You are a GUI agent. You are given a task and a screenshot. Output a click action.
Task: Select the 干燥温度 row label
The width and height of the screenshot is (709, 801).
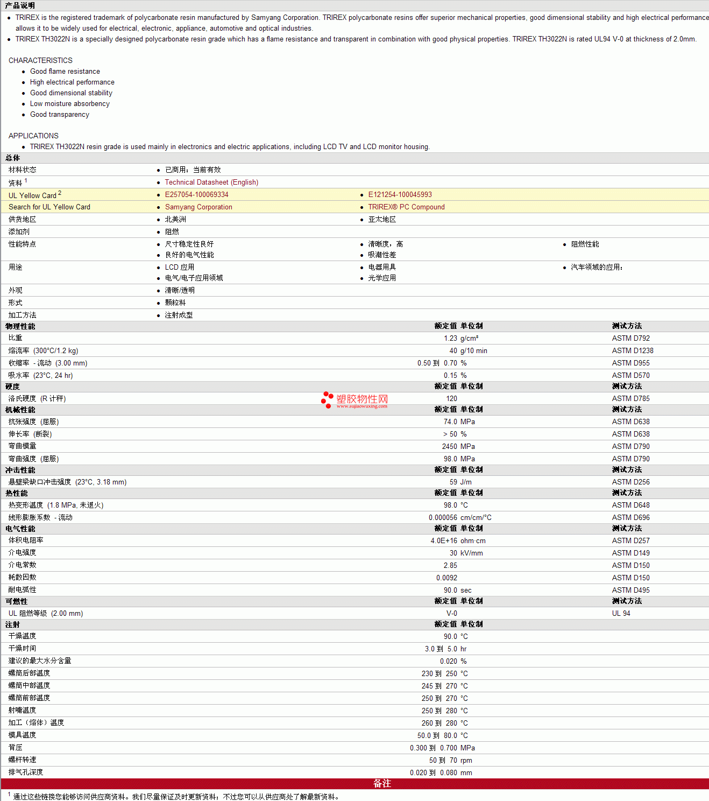pos(23,636)
